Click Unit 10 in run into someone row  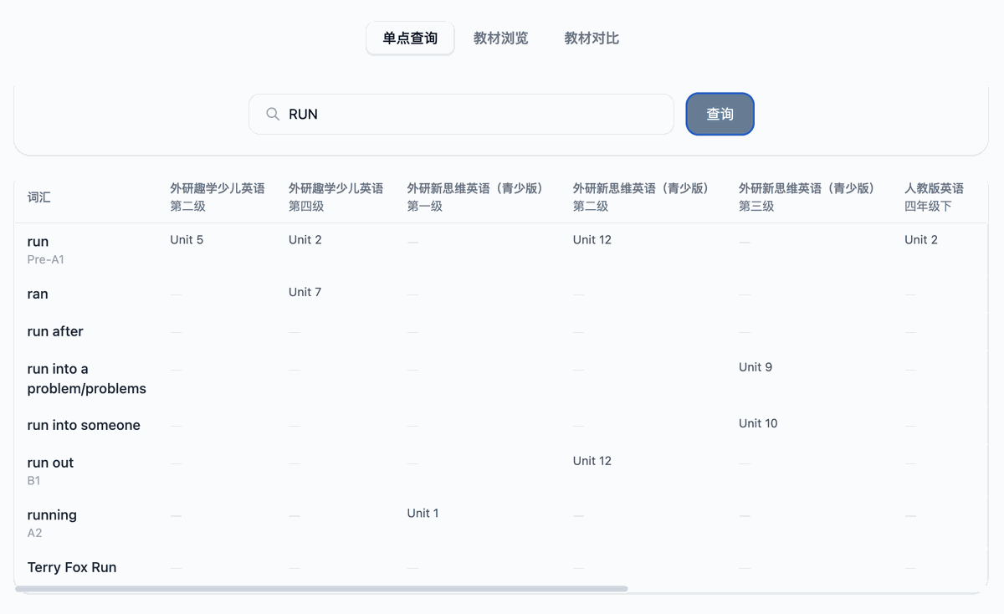758,423
